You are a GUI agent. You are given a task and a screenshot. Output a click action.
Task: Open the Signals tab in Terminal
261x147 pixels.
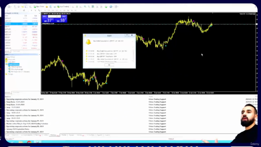point(71,135)
